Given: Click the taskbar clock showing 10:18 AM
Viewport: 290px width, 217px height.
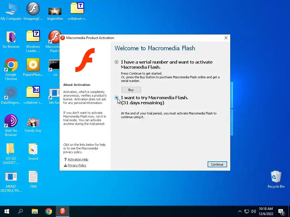Looking at the screenshot, I should click(266, 211).
